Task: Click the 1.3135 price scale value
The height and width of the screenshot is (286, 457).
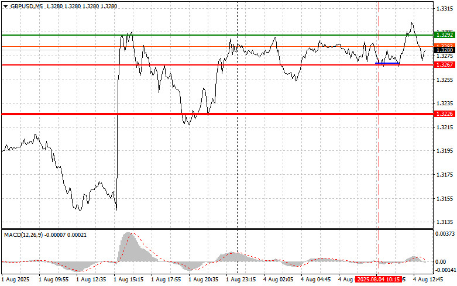Action: (x=444, y=222)
